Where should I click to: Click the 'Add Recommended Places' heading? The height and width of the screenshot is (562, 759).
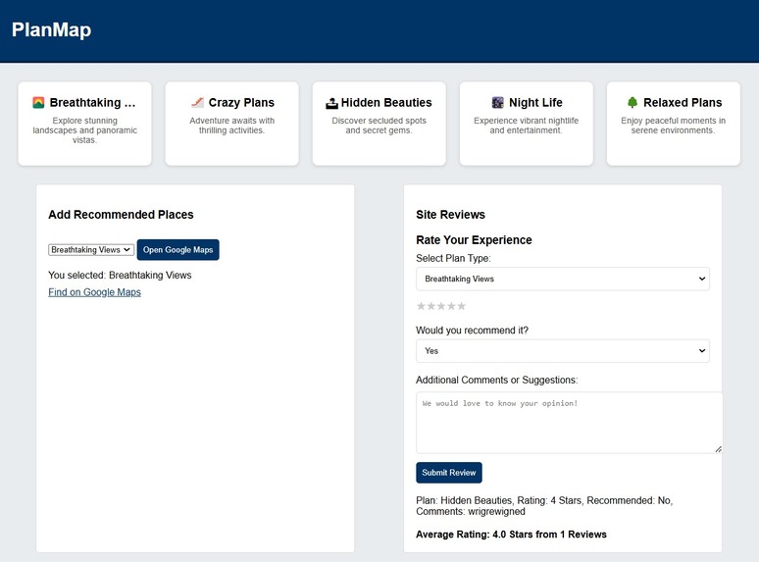click(121, 215)
